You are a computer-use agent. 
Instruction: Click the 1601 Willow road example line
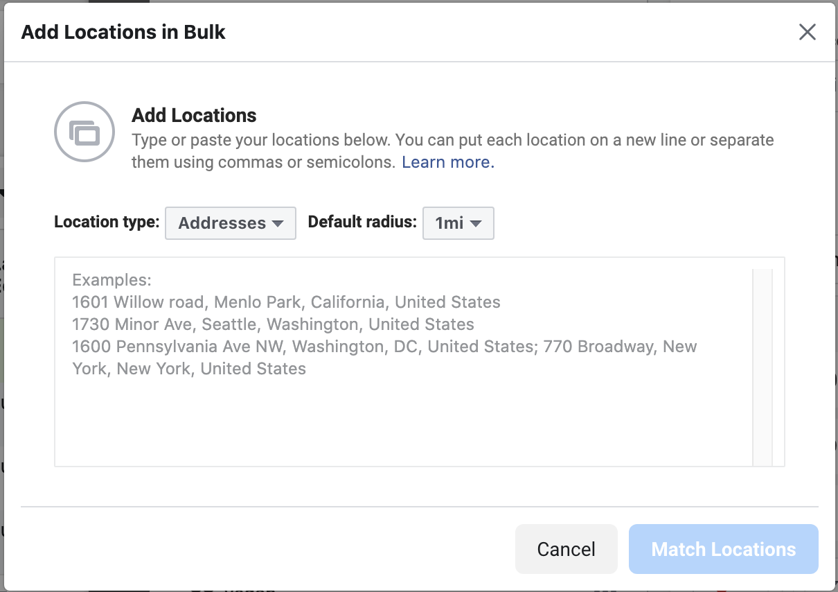[286, 302]
